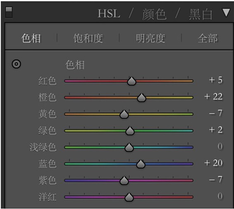Click the 橙色 value field showing +22
This screenshot has width=234, height=209.
point(213,97)
